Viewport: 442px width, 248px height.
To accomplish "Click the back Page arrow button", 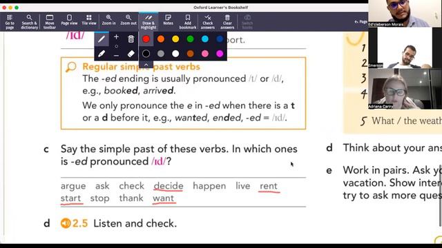I will (x=361, y=21).
